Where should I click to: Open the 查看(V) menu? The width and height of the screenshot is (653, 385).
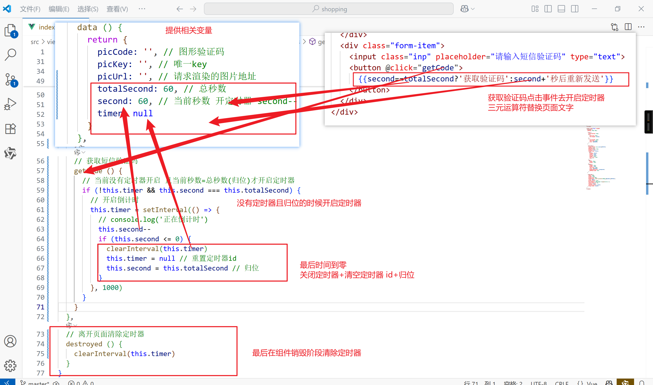click(117, 9)
